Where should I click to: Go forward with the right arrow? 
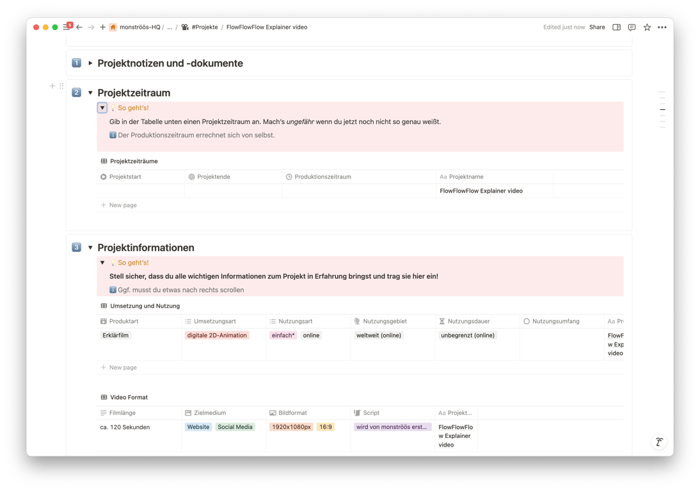pos(91,27)
